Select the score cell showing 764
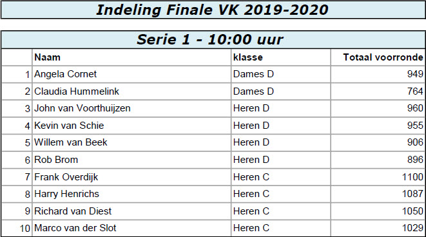Screen dimensions: 426x237 pyautogui.click(x=378, y=91)
